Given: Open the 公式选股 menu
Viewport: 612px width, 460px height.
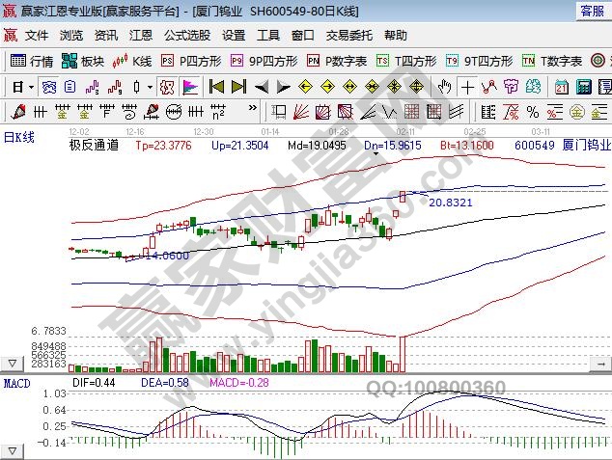Looking at the screenshot, I should tap(187, 35).
